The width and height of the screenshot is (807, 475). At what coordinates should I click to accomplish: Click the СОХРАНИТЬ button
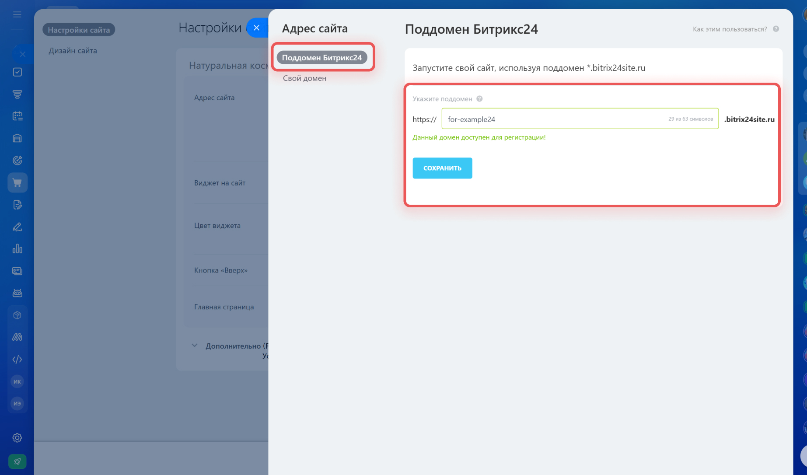[x=442, y=168]
